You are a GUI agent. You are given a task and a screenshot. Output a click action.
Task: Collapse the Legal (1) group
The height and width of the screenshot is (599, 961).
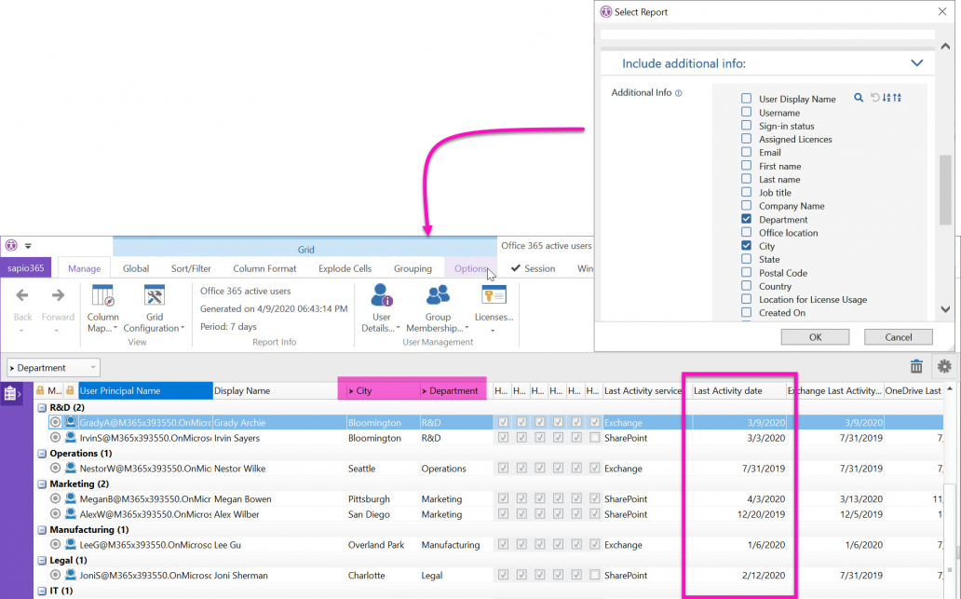click(42, 561)
